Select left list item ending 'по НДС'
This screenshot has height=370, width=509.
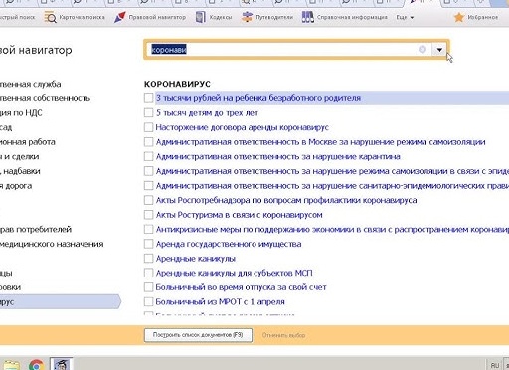(21, 113)
